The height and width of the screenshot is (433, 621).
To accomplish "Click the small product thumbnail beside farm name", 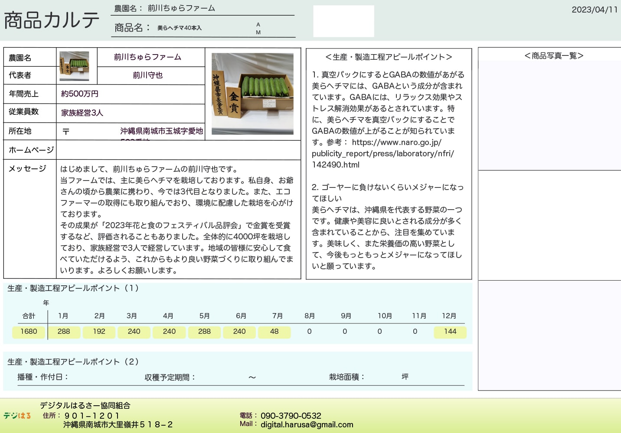I will click(x=74, y=66).
